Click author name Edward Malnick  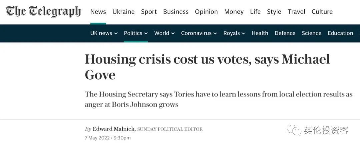[x=113, y=129]
